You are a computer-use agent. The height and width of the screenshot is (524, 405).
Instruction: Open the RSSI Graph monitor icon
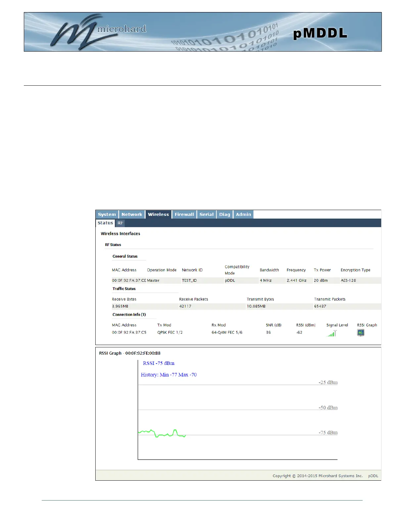point(360,333)
